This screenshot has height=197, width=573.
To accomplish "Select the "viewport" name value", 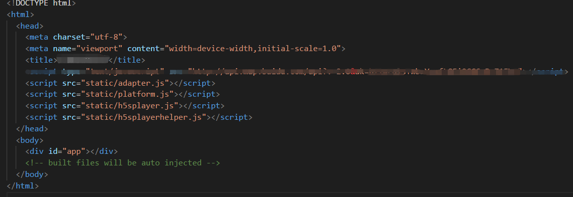I will [x=100, y=49].
